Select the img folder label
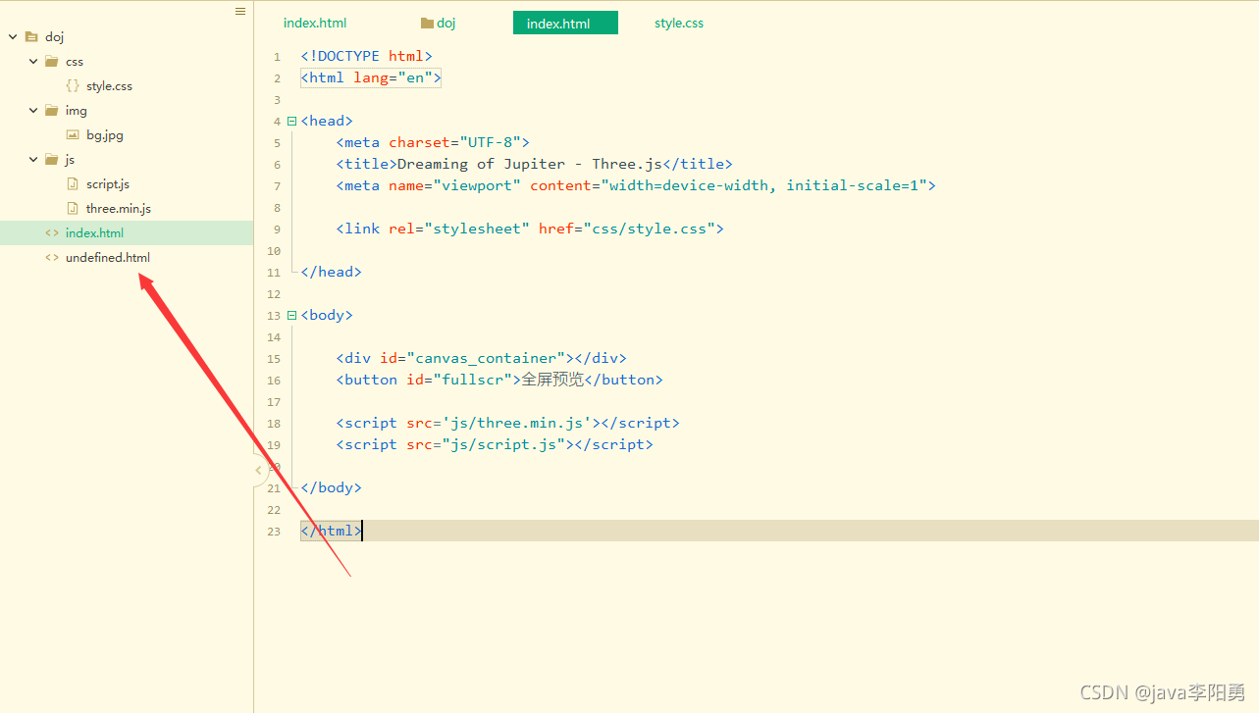 [x=77, y=111]
